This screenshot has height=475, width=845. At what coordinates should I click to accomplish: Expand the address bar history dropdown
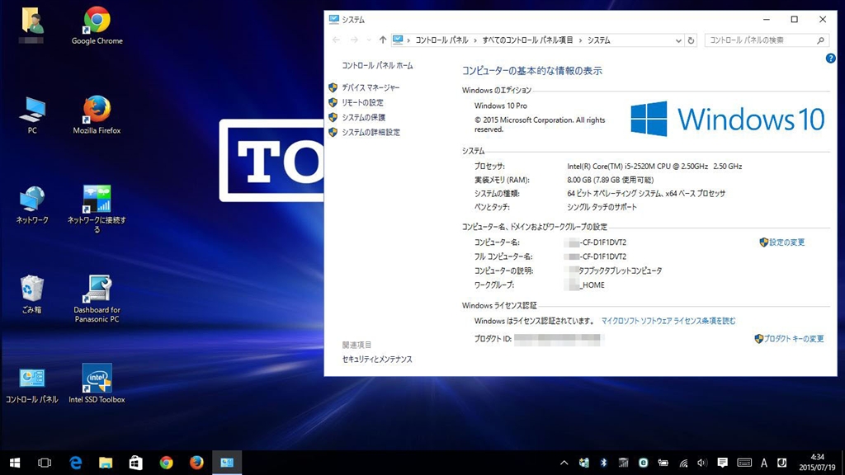678,40
